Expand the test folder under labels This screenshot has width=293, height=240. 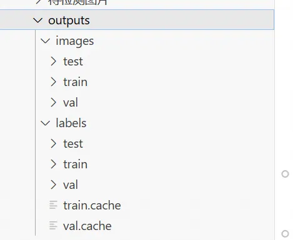point(54,143)
